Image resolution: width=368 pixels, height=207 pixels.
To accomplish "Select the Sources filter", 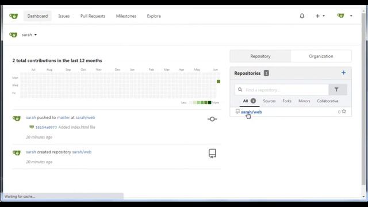I will click(x=269, y=101).
